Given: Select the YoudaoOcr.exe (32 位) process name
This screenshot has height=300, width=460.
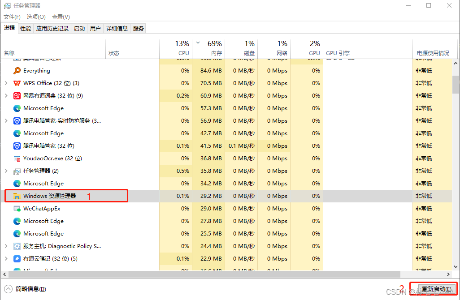Looking at the screenshot, I should point(52,159).
